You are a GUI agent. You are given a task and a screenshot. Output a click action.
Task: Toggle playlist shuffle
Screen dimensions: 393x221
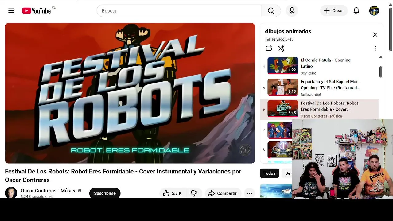[x=281, y=48]
